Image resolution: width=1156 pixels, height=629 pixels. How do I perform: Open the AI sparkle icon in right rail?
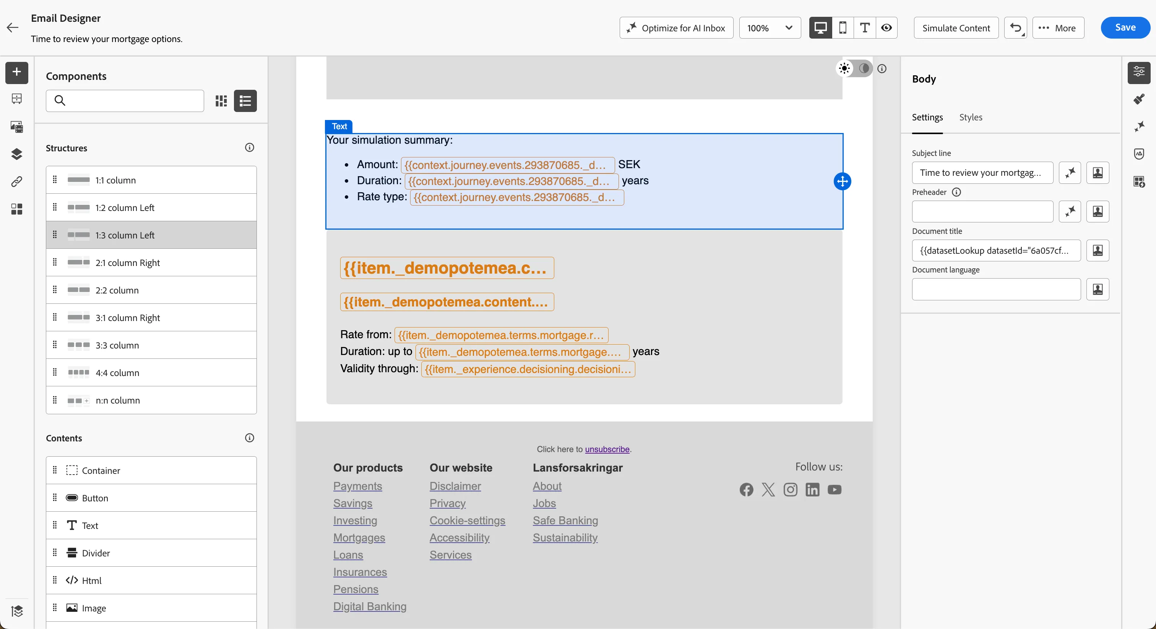(1139, 126)
